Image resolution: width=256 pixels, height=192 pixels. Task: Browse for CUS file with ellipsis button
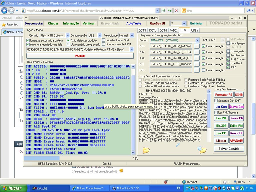(x=197, y=64)
